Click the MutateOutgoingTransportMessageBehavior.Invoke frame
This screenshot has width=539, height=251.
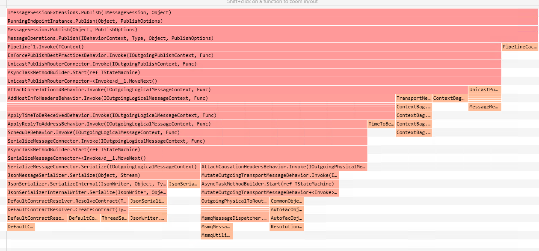[x=269, y=175]
